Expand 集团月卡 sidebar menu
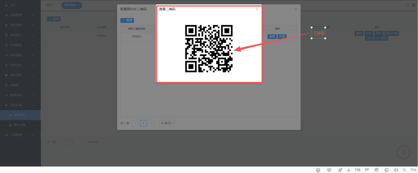418x173 pixels. click(20, 35)
